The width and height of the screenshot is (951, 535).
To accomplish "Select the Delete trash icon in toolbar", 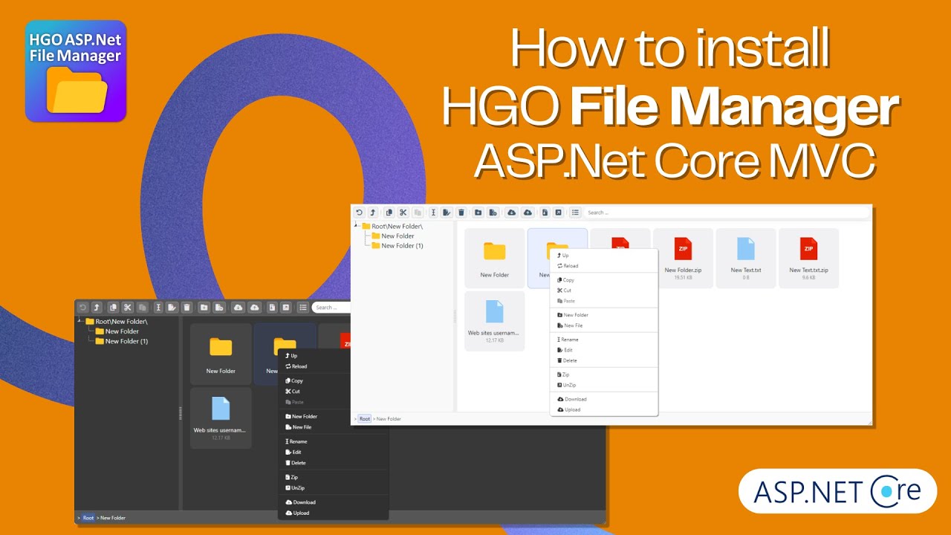I will click(461, 212).
